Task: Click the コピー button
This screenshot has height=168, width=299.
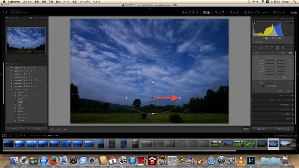Action: coord(15,129)
